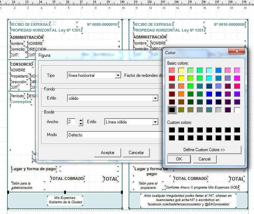This screenshot has width=254, height=214.
Task: Select the pure red basic color swatch
Action: point(172,78)
